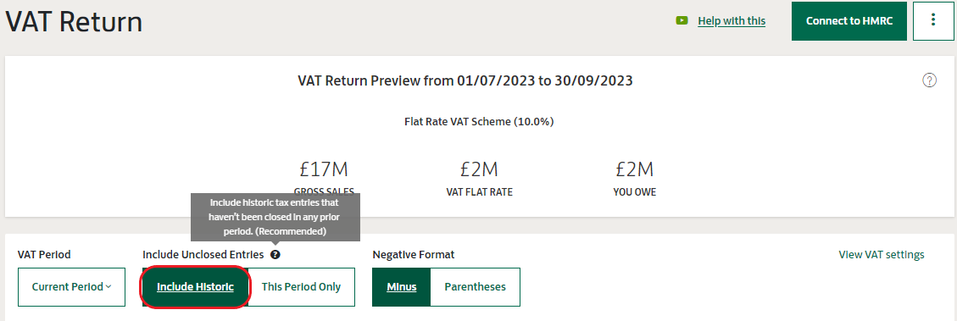Switch to This Period Only
Viewport: 957px width, 321px height.
(x=302, y=287)
